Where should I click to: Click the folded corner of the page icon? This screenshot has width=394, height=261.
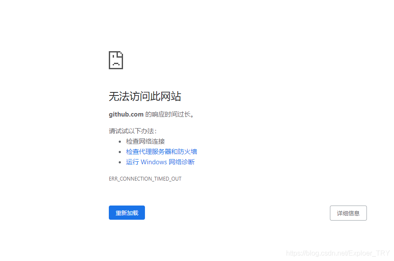pos(121,53)
